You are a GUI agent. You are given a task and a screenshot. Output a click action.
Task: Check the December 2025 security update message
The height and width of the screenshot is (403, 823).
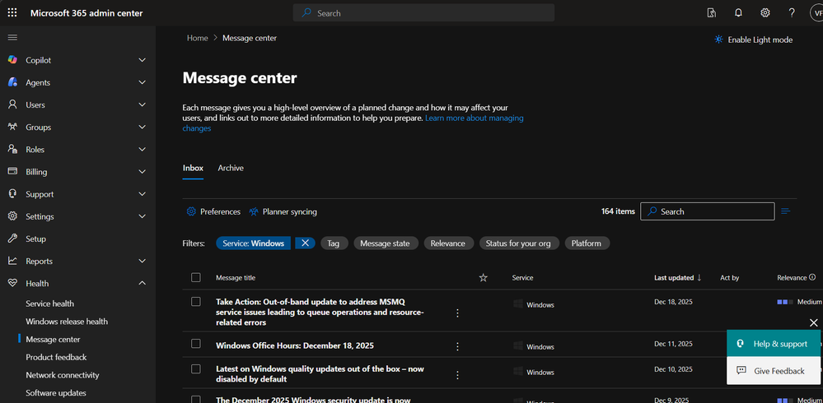[196, 400]
